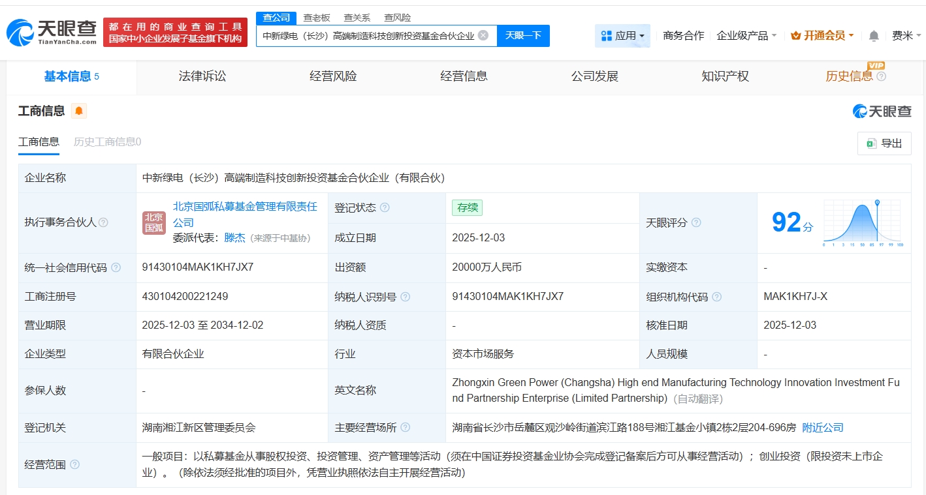Click help icon beside 组织机构代码

[716, 297]
